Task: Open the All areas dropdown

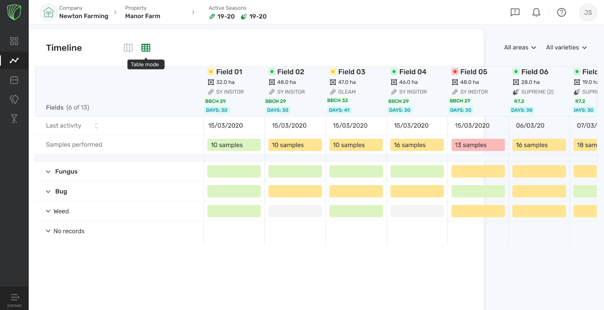Action: [520, 48]
